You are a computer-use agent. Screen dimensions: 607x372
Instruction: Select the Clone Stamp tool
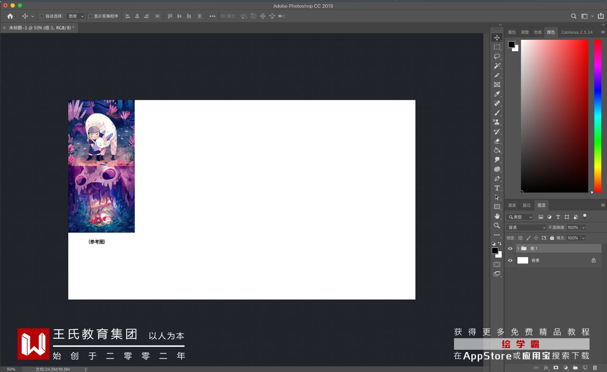tap(497, 122)
